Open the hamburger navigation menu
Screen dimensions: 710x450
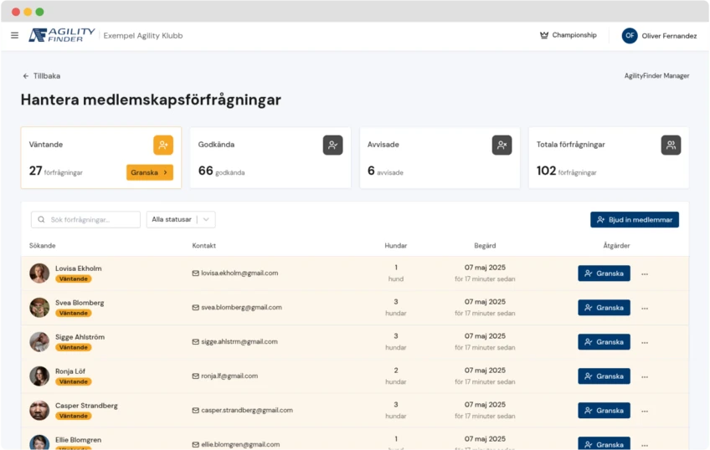click(14, 35)
